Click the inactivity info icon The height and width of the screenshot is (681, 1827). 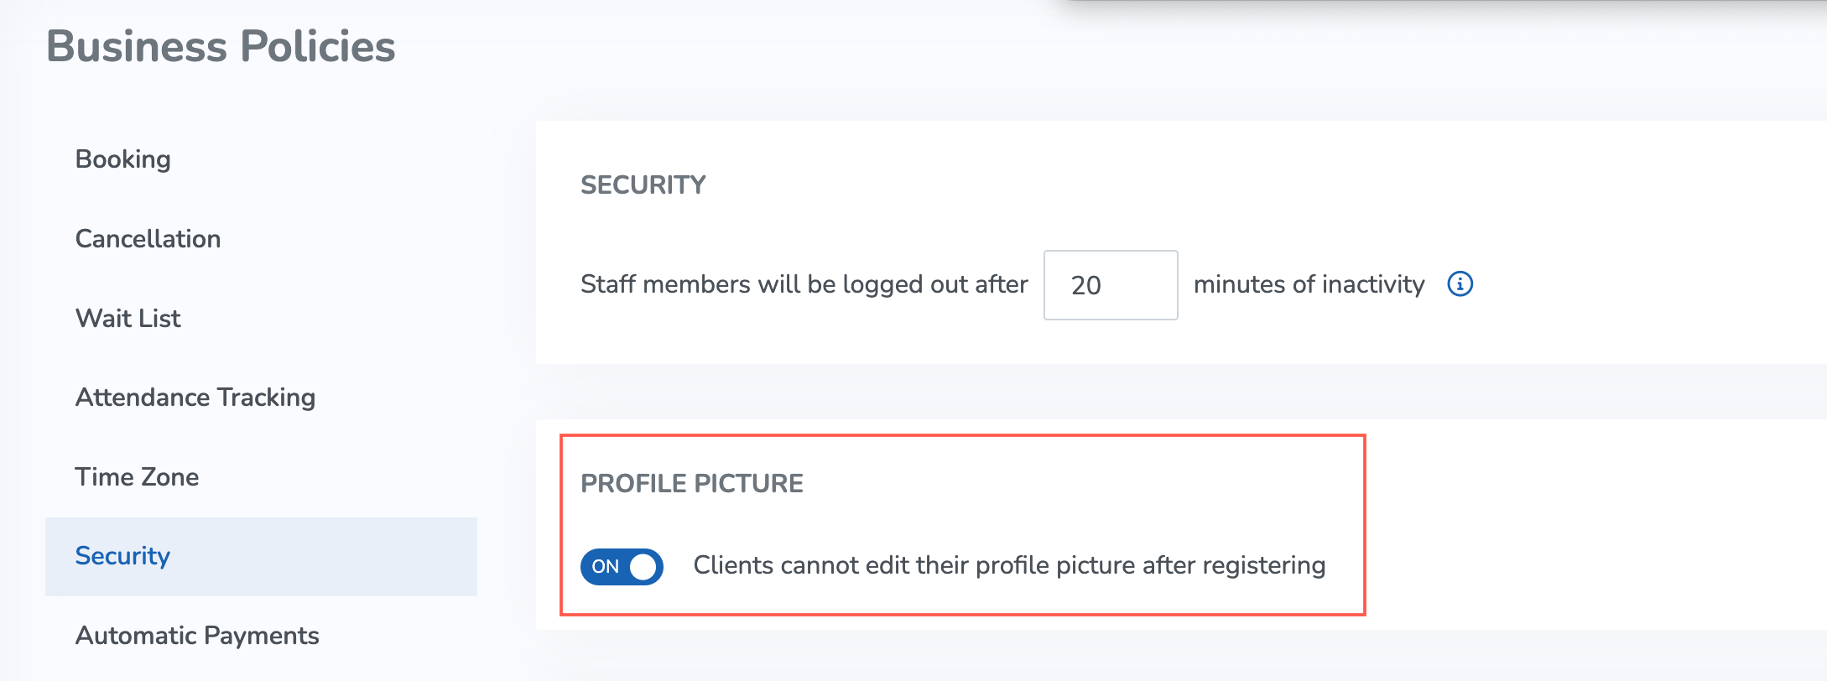(1460, 284)
